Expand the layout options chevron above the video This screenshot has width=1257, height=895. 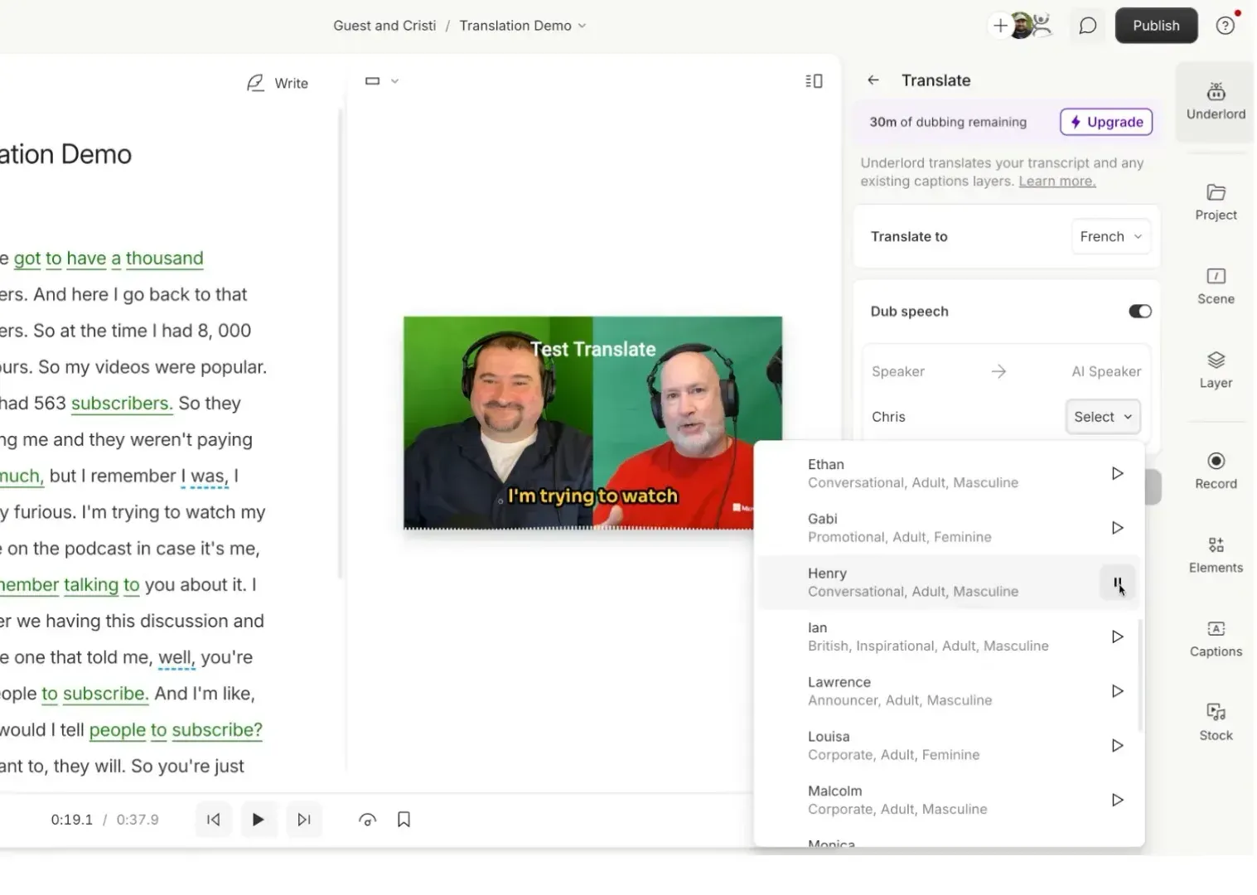pos(395,80)
